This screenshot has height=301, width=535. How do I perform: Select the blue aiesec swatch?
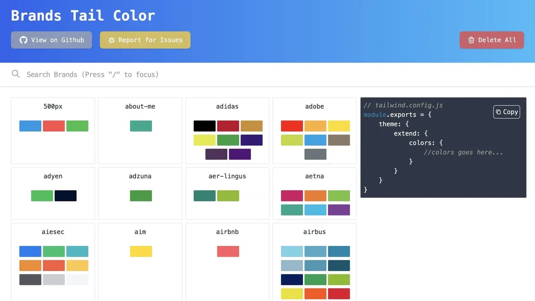click(30, 251)
